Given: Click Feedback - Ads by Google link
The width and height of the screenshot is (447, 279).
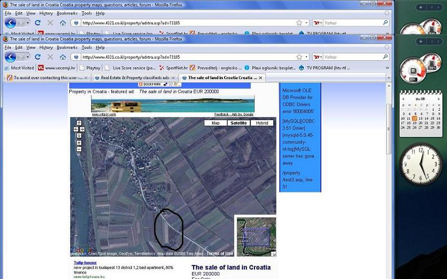Looking at the screenshot, I should click(x=234, y=114).
